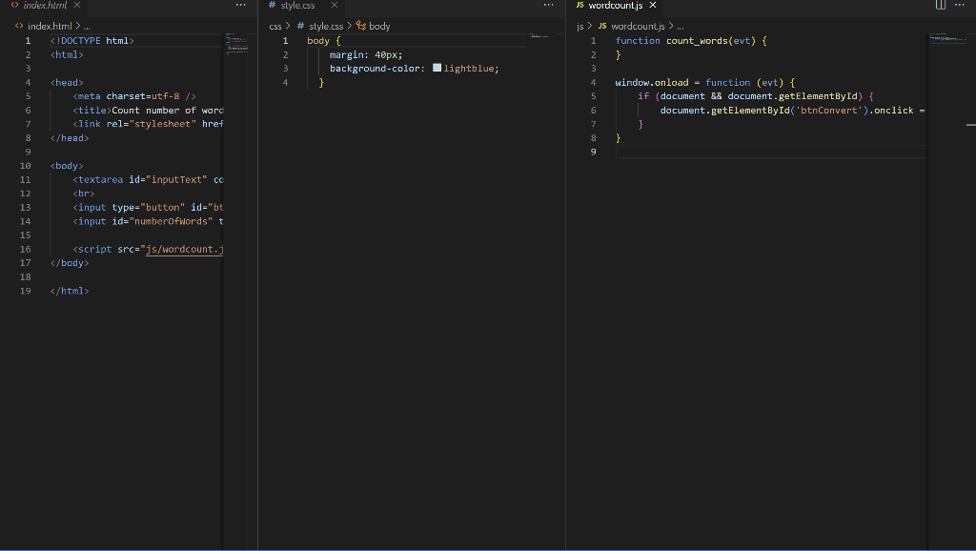Click the style.css minimap
This screenshot has width=976, height=551.
539,35
